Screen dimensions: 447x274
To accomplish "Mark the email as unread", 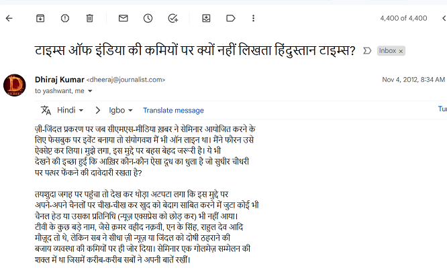I will [x=123, y=19].
